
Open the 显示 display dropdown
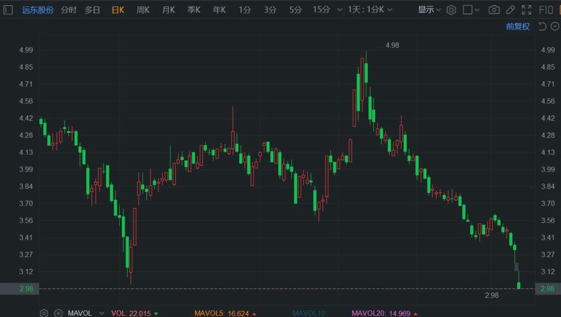pos(429,10)
